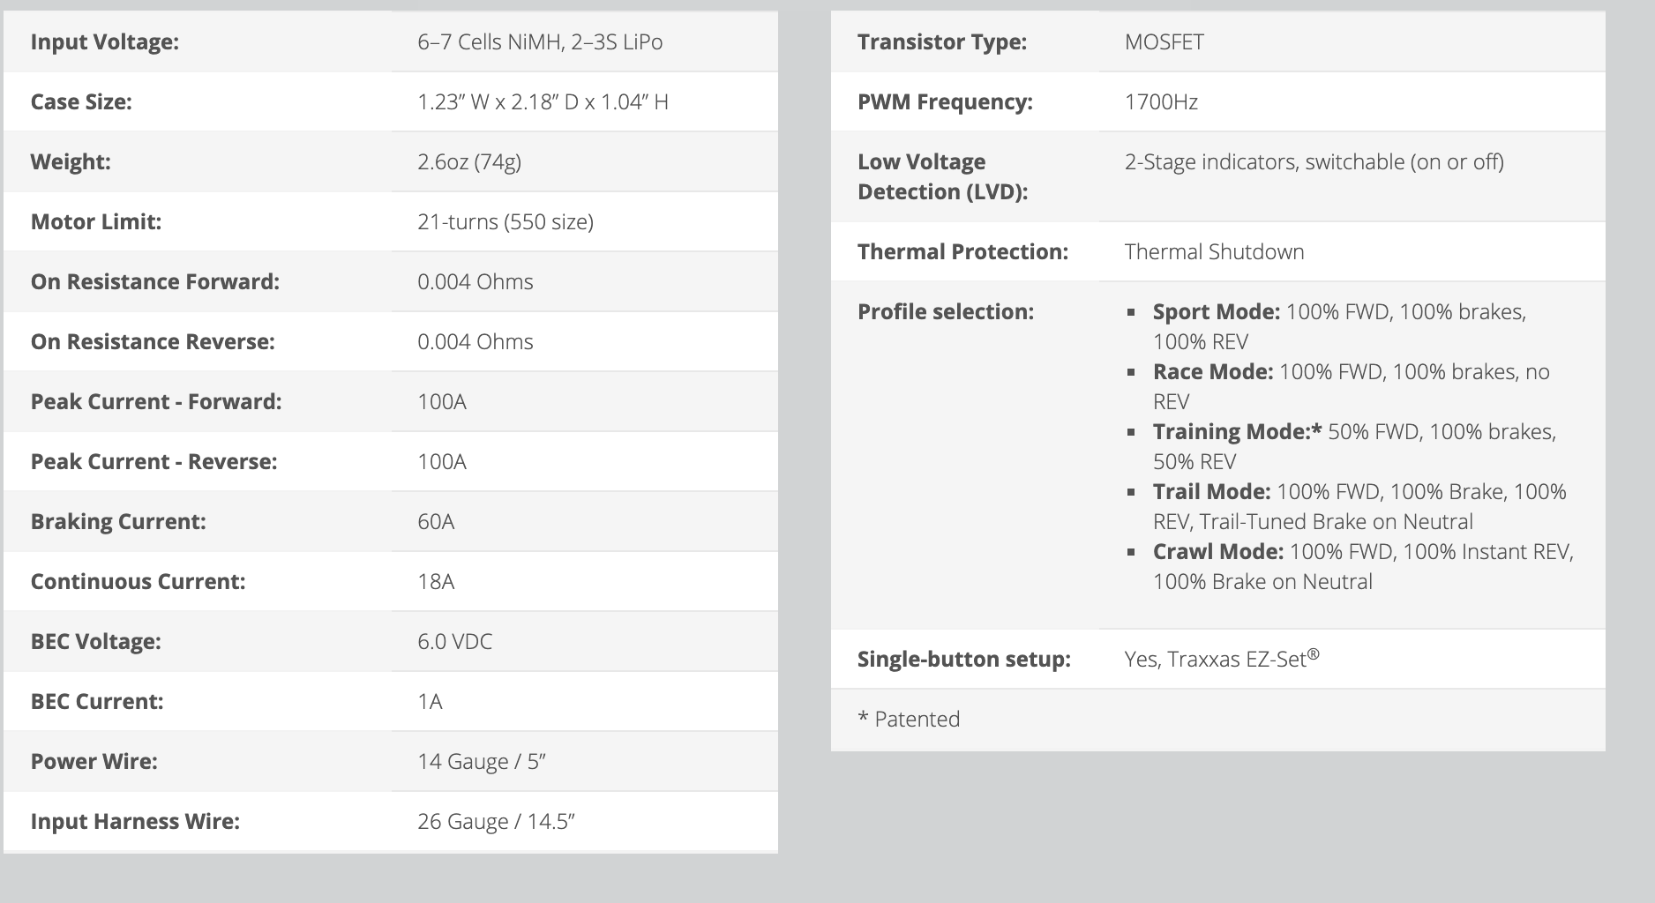This screenshot has height=903, width=1655.
Task: Select the Crawl Mode profile text
Action: pos(1217,551)
